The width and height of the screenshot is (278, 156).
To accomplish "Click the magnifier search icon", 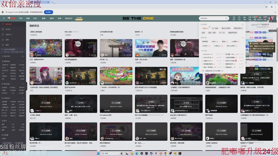I will point(227,18).
